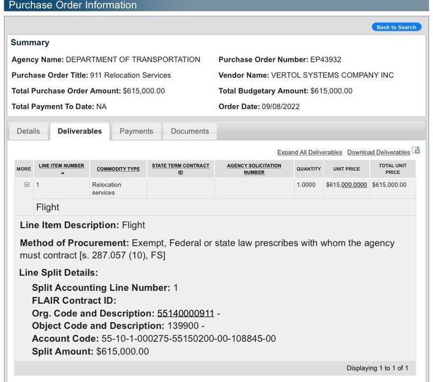The image size is (433, 382).
Task: Click object code 139900
Action: click(x=183, y=326)
